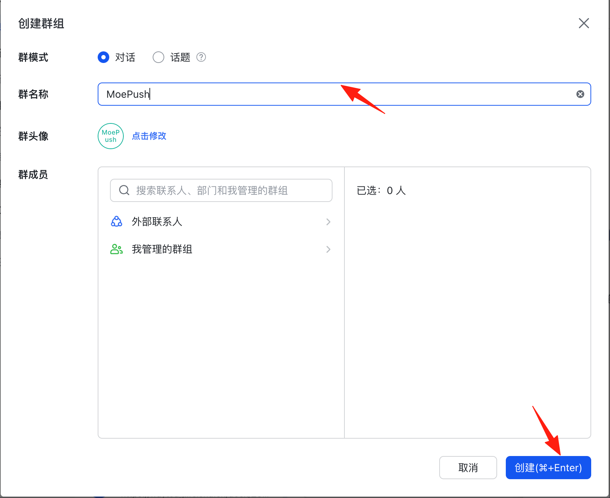The image size is (610, 498).
Task: Focus the 搜索联系人 search box
Action: point(221,190)
